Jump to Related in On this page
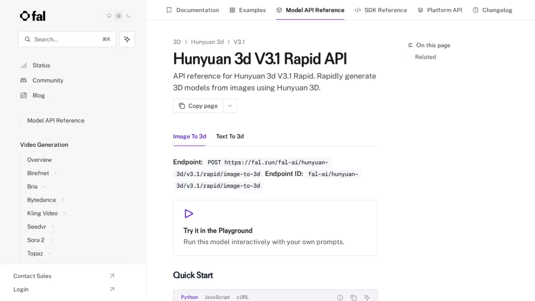The width and height of the screenshot is (535, 301). (x=425, y=57)
